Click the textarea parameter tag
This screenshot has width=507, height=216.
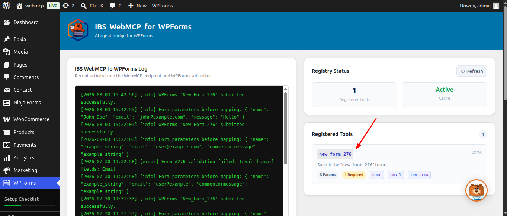(x=419, y=175)
